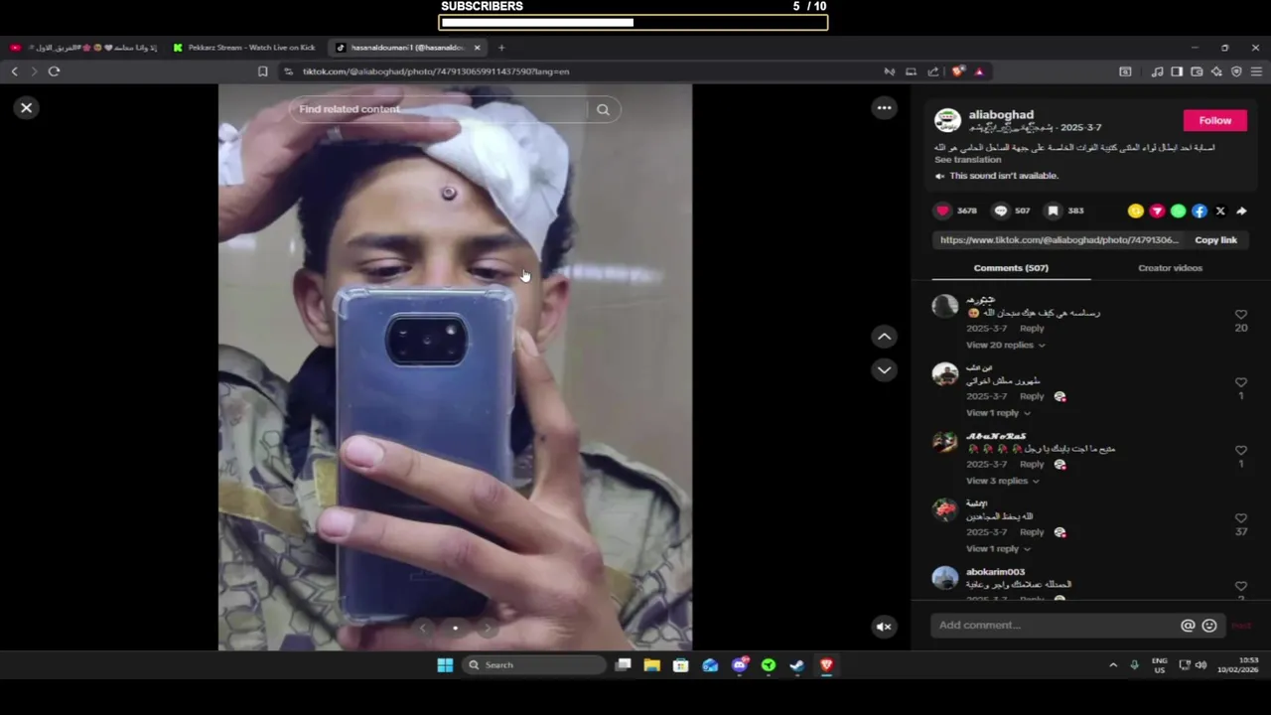Open a new browser tab

click(501, 48)
